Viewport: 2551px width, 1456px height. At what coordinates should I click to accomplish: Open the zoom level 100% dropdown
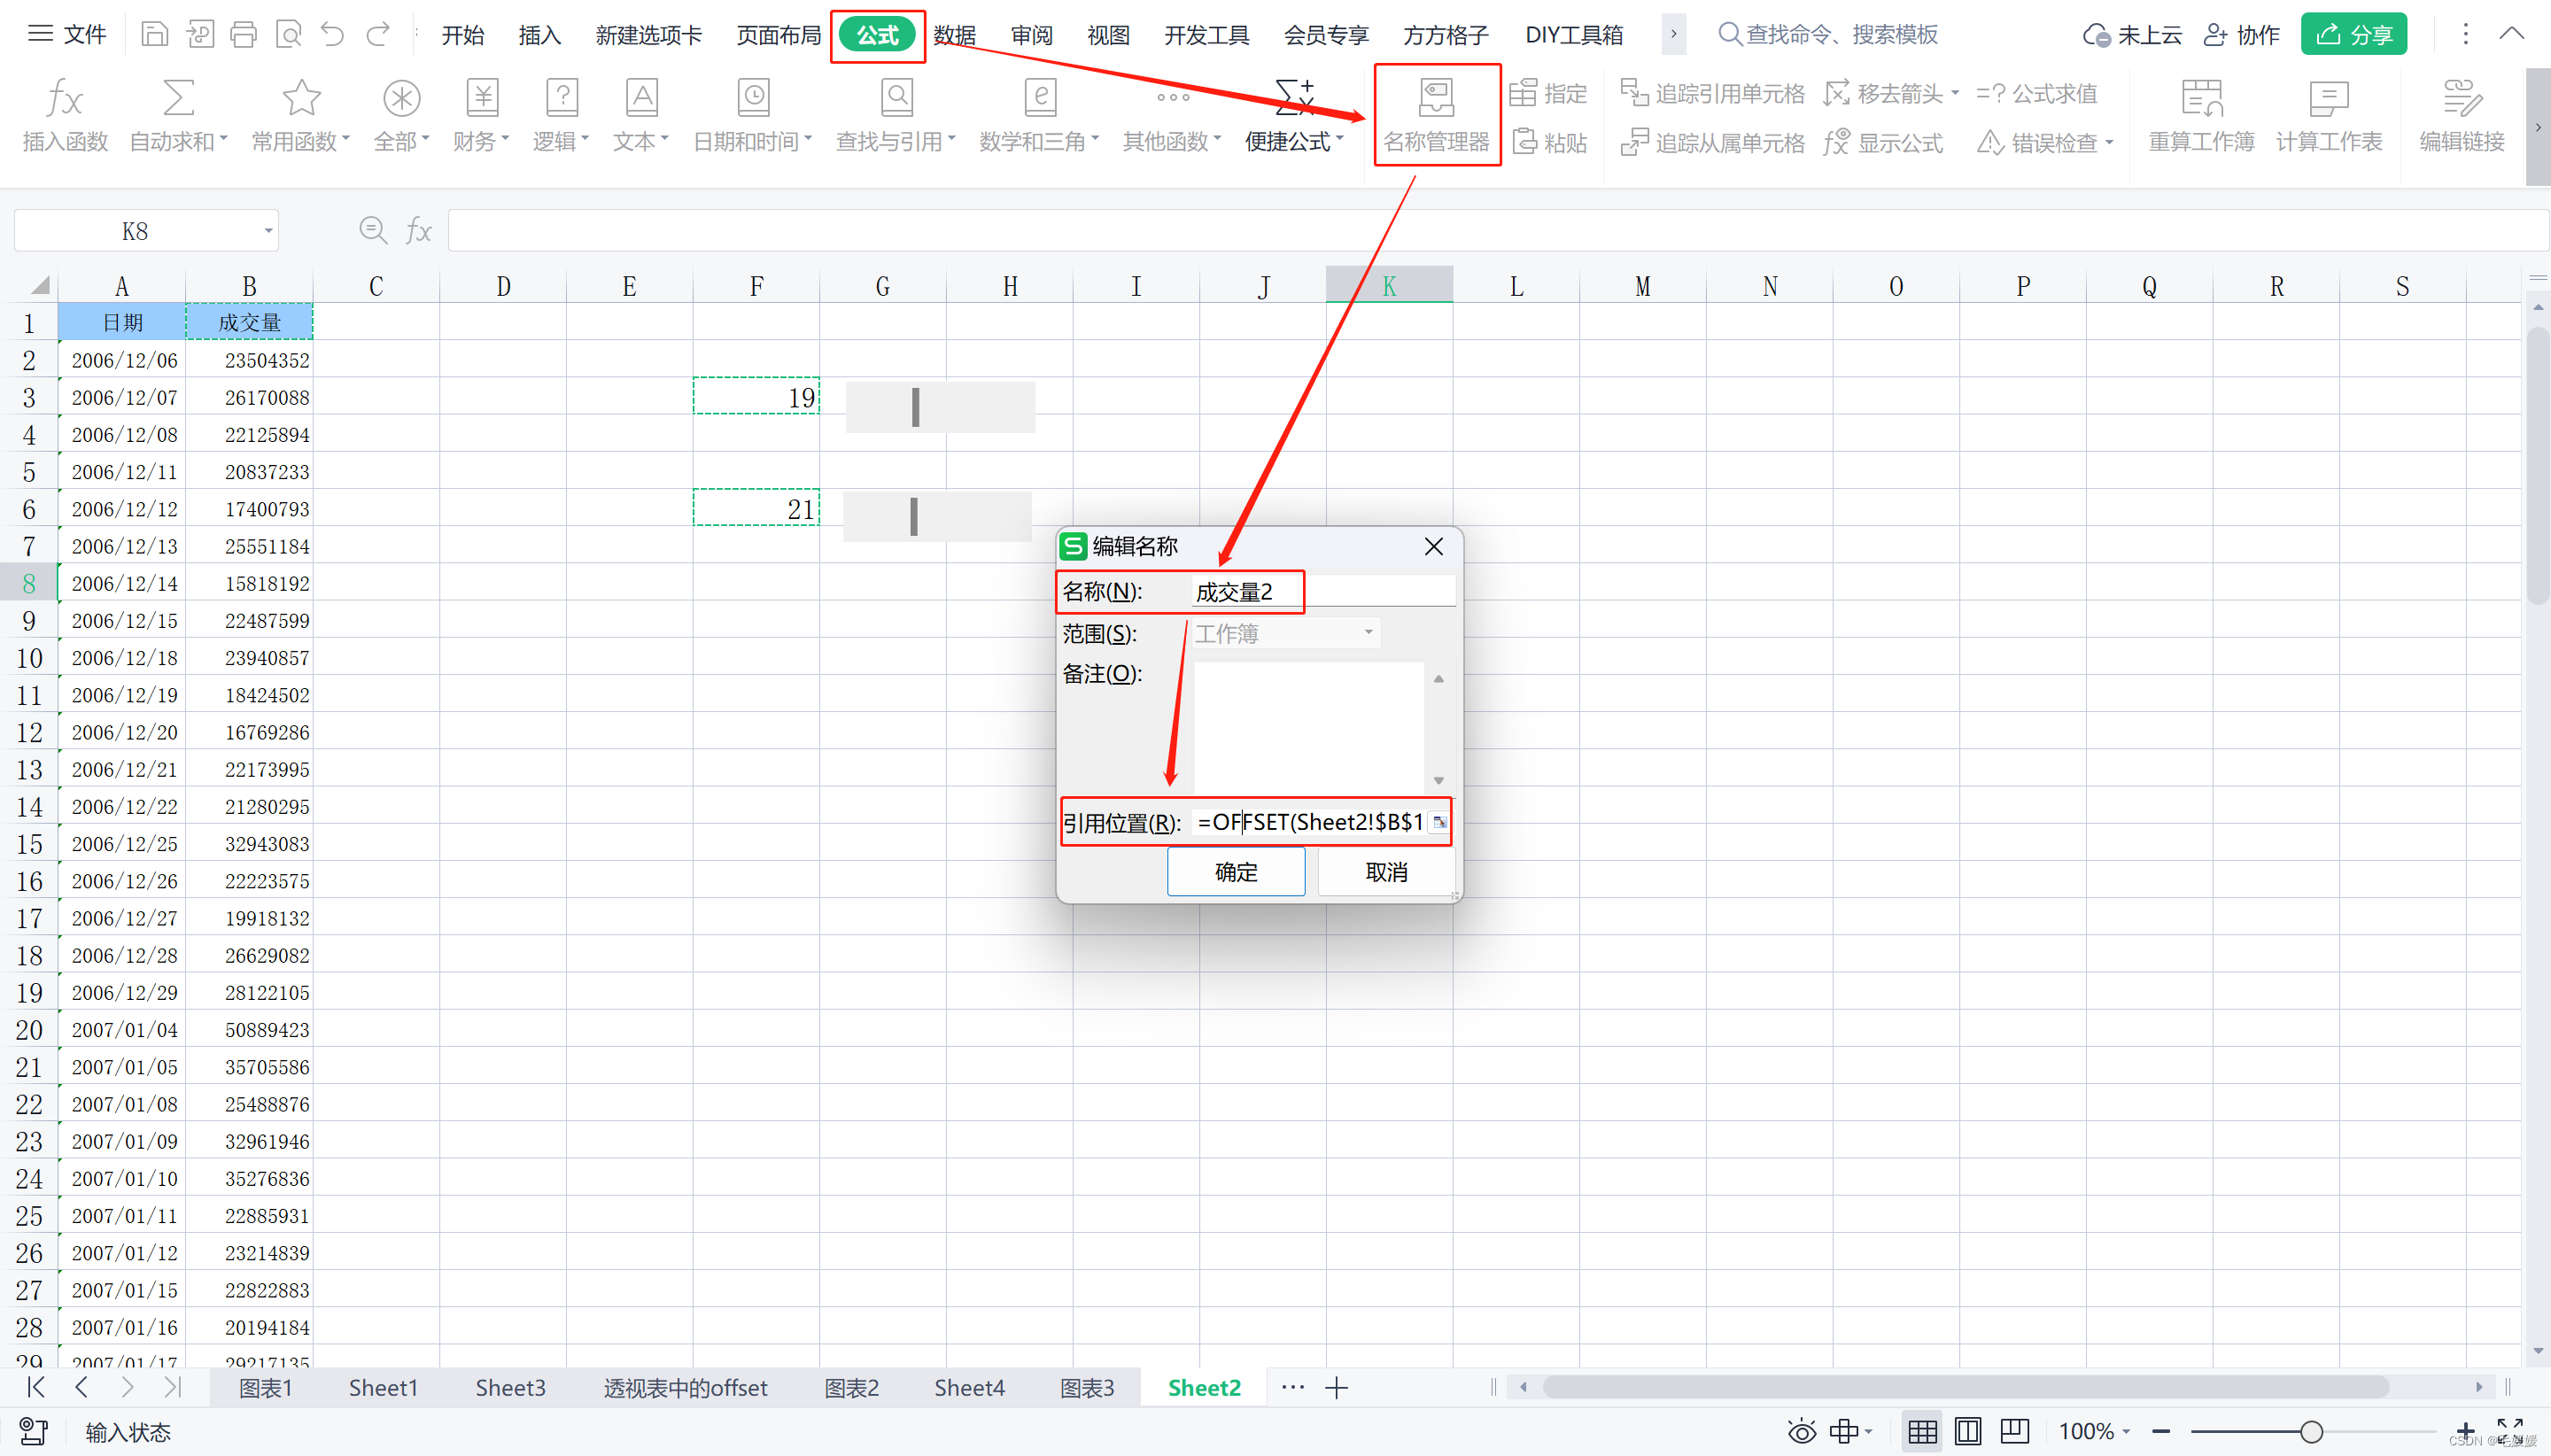coord(2093,1432)
